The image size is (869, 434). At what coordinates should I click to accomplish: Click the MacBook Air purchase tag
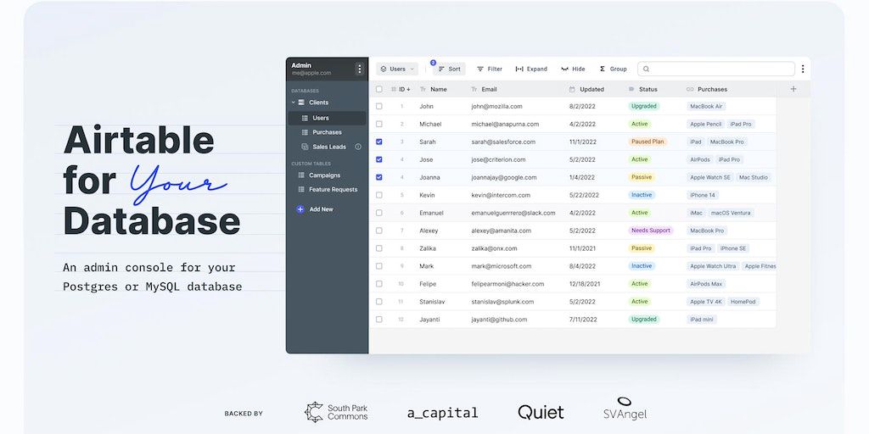click(x=706, y=106)
